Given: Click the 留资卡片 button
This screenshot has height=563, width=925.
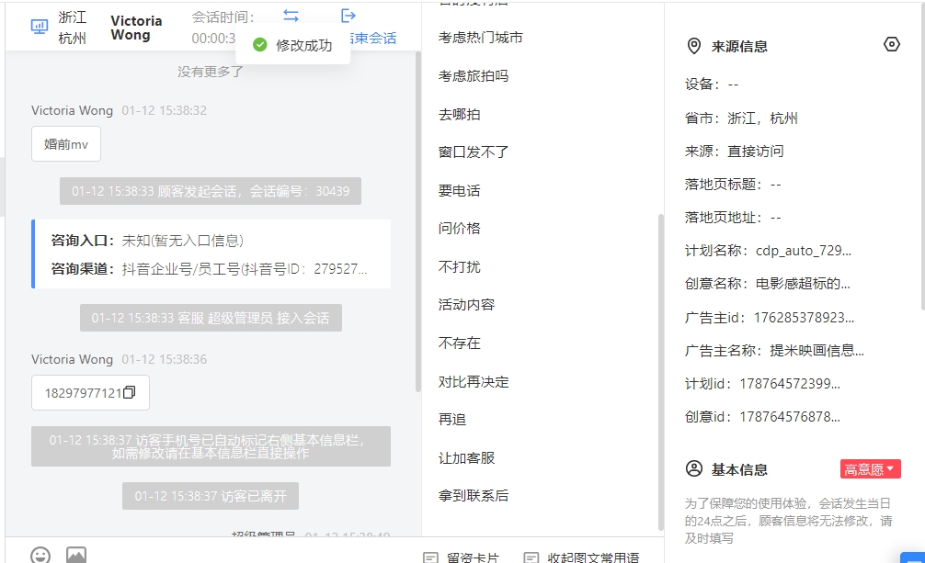Looking at the screenshot, I should pyautogui.click(x=462, y=557).
